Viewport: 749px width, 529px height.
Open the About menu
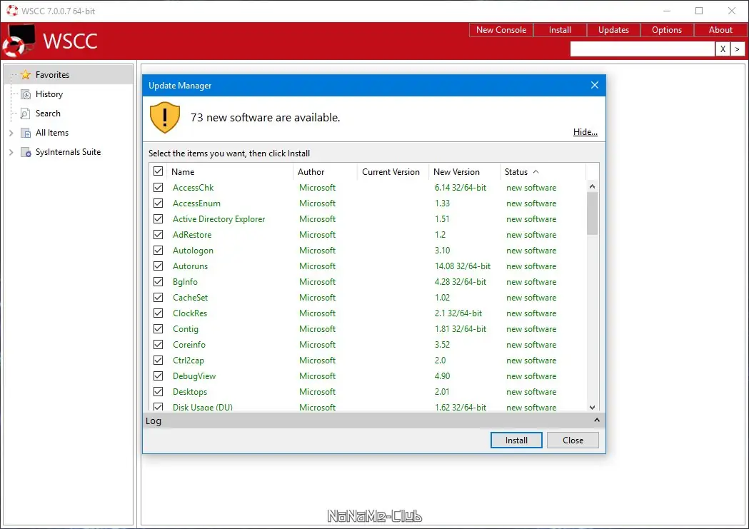pyautogui.click(x=720, y=30)
